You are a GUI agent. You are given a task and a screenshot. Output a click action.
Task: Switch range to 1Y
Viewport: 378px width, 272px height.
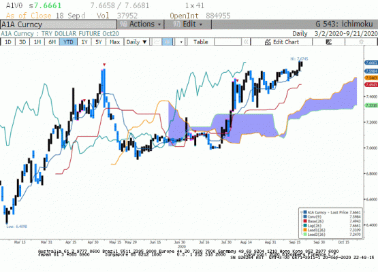tap(84, 42)
